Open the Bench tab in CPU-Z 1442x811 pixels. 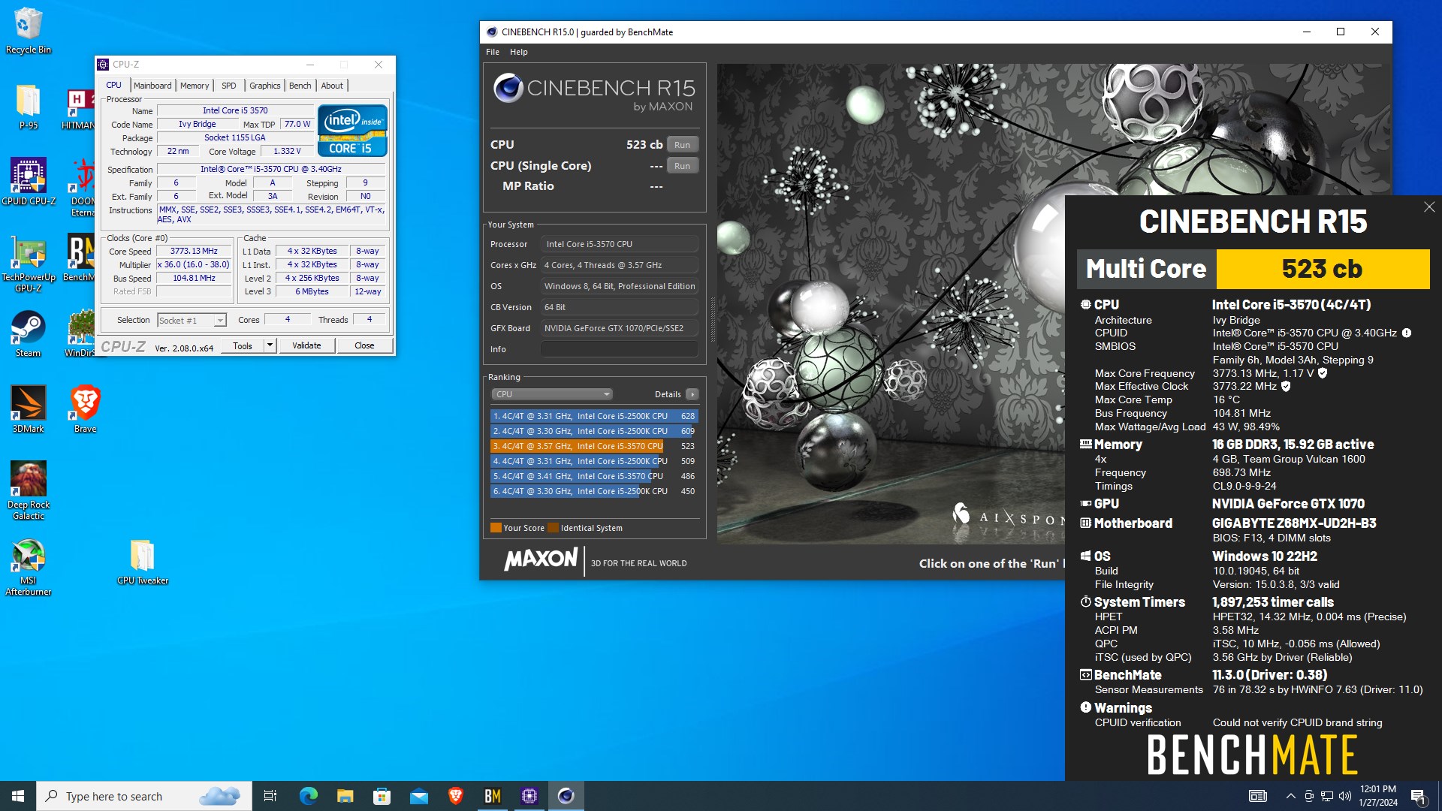pyautogui.click(x=300, y=86)
